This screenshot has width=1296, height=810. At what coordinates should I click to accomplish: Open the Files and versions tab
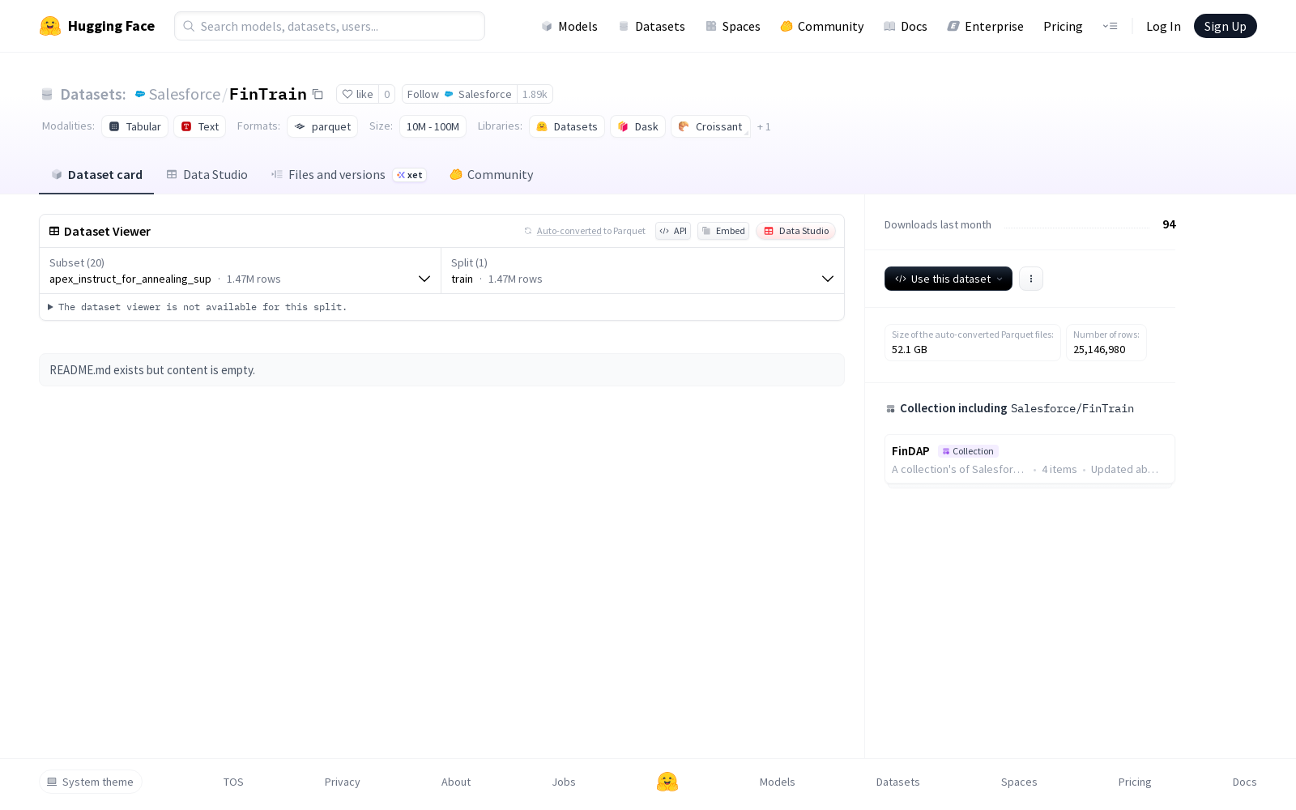point(349,174)
